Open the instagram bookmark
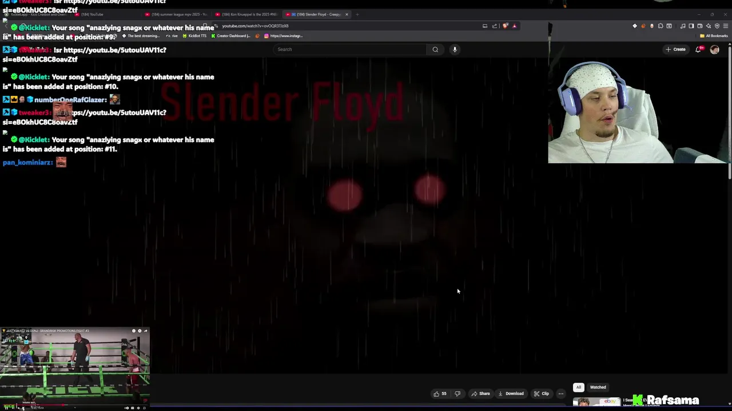This screenshot has width=732, height=411. click(284, 35)
